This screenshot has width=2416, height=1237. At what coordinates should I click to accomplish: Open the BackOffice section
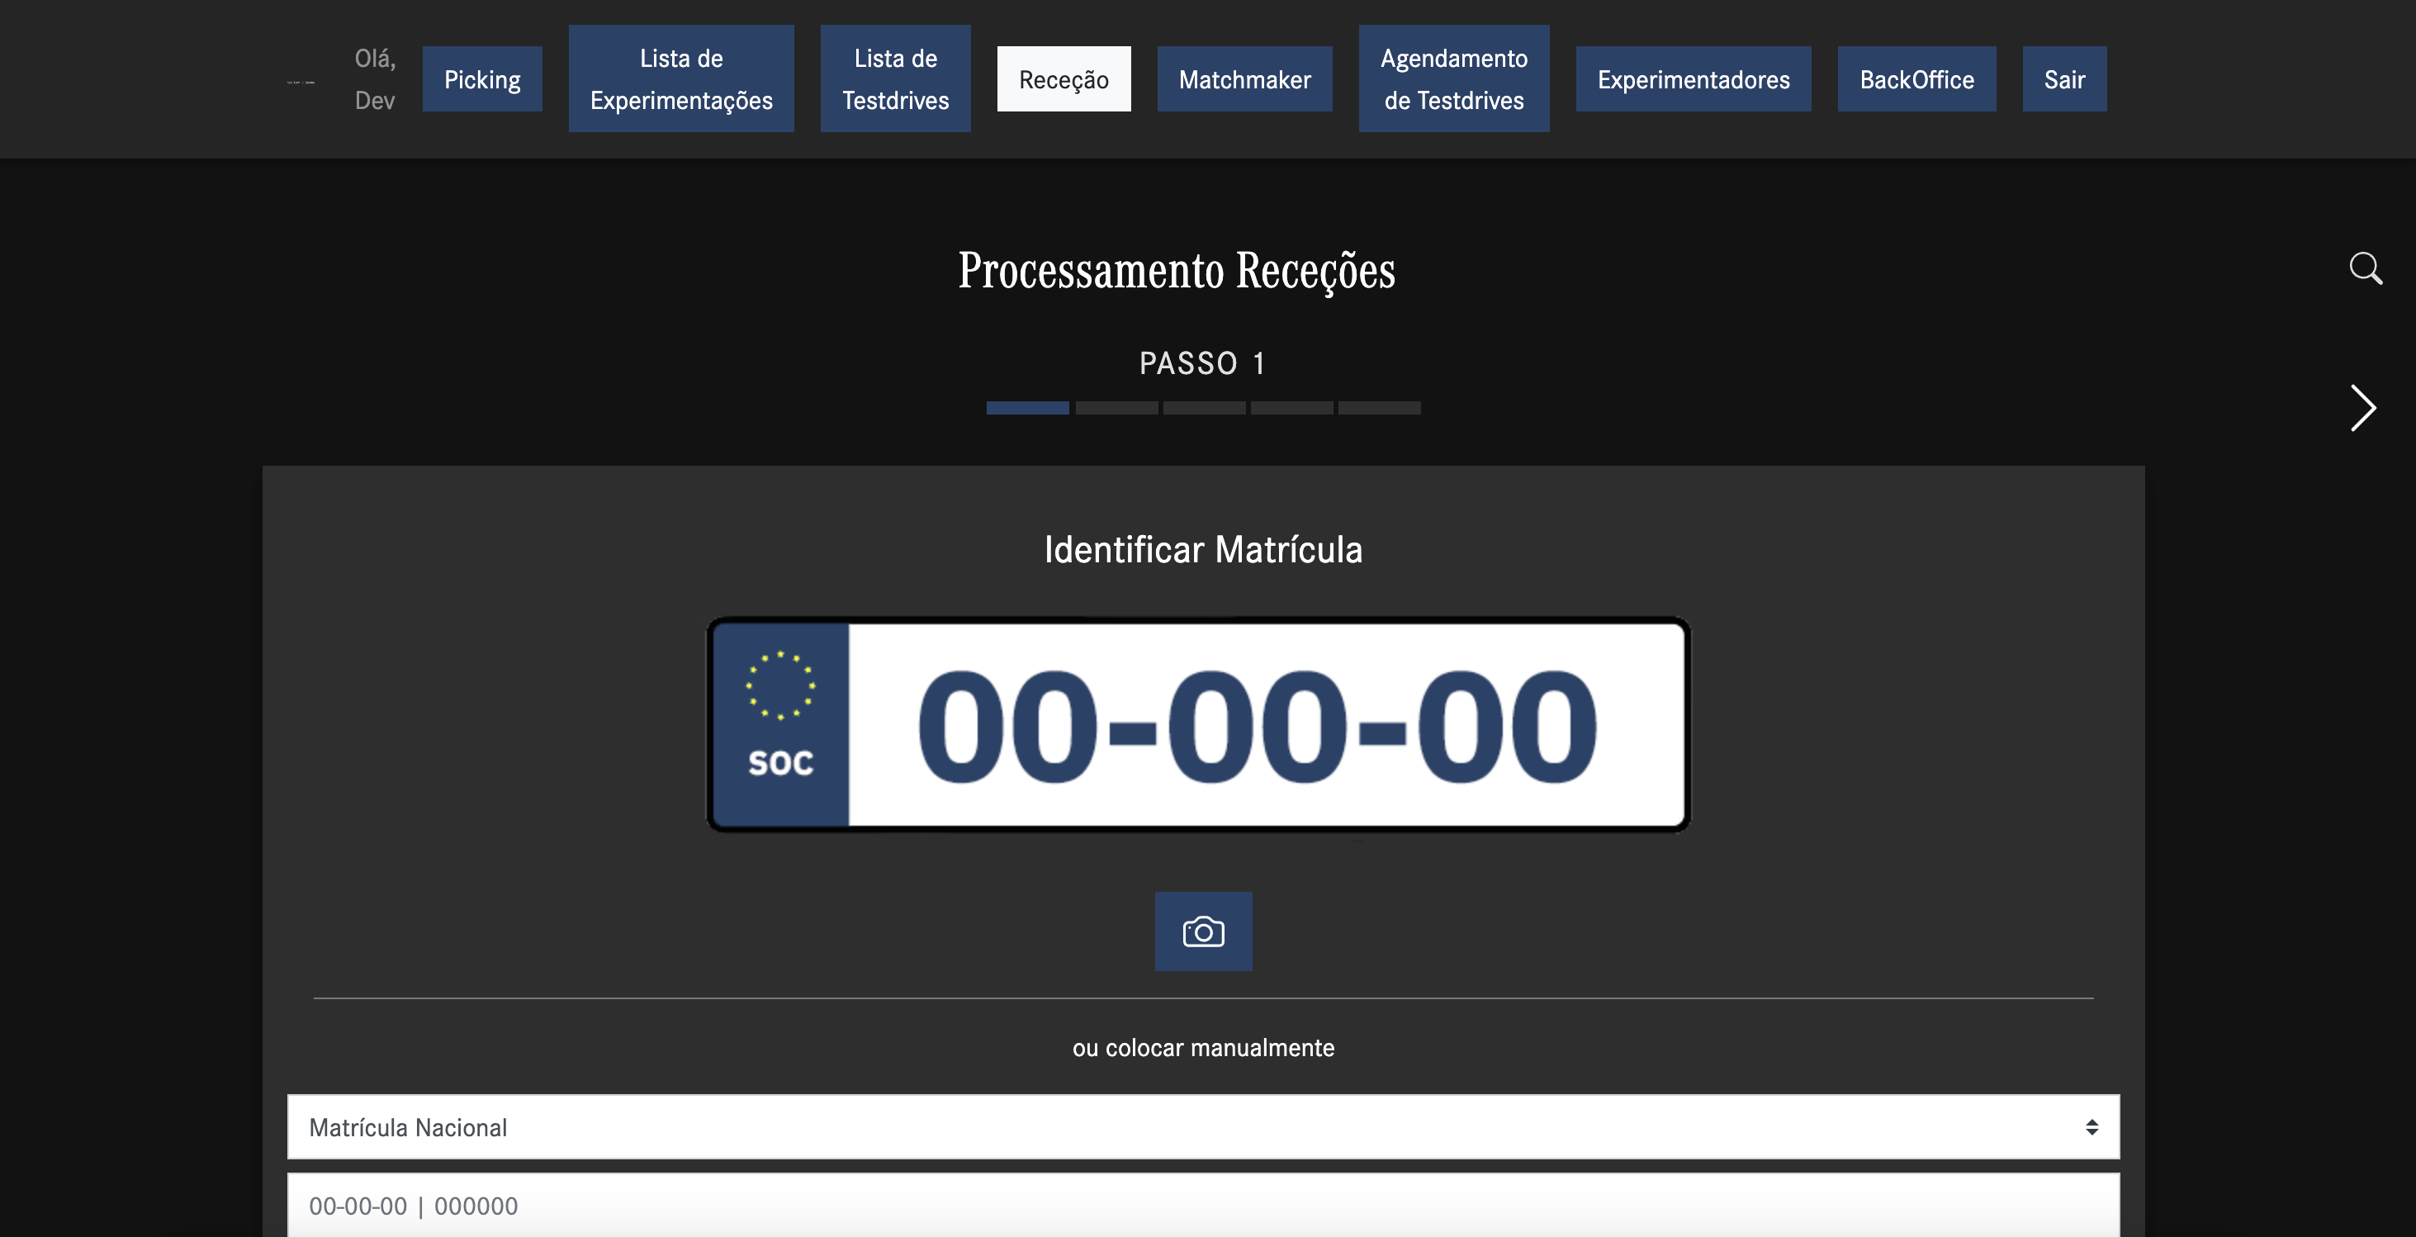1916,78
